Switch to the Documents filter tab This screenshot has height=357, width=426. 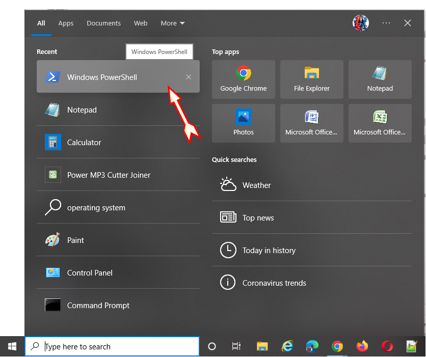(x=103, y=23)
